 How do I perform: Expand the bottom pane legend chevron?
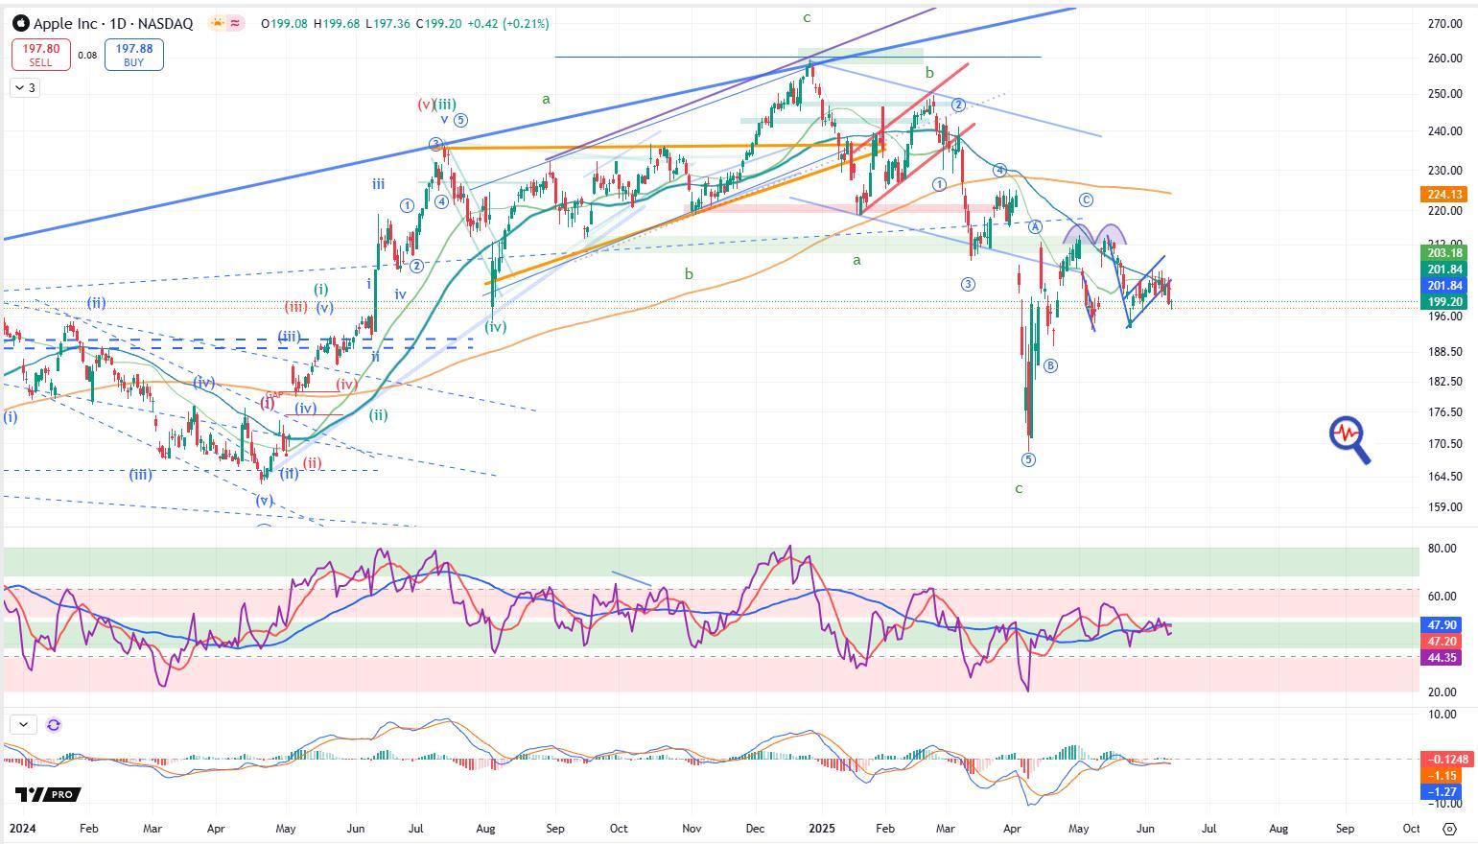(23, 725)
